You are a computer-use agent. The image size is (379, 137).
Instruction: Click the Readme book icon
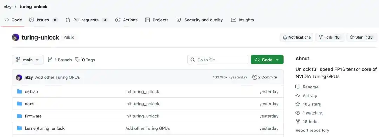(x=298, y=87)
